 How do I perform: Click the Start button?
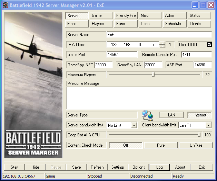[x=14, y=167]
